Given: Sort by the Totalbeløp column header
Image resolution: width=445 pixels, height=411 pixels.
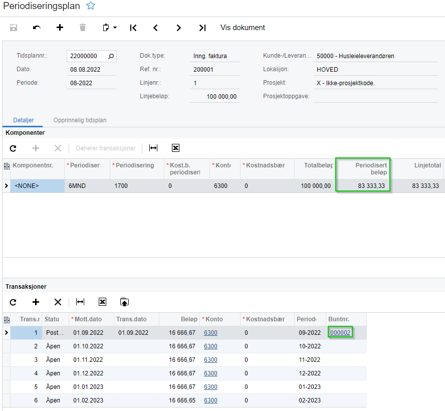Looking at the screenshot, I should tap(315, 169).
